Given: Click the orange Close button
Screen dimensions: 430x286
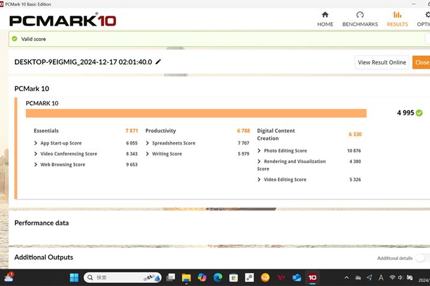Looking at the screenshot, I should point(422,62).
